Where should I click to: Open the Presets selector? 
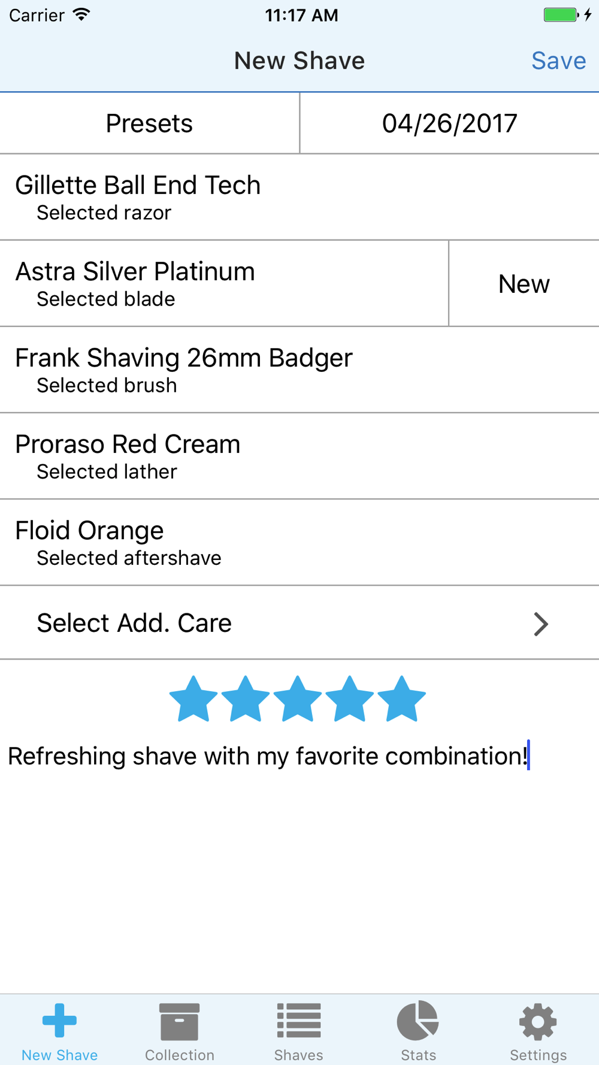pos(149,123)
